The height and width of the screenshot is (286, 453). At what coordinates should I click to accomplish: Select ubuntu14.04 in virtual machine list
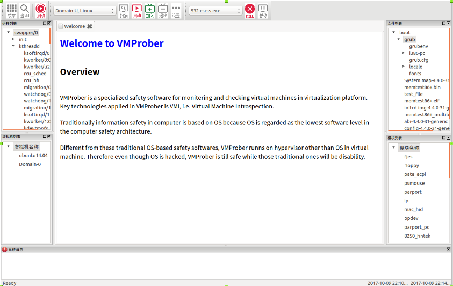(x=33, y=156)
